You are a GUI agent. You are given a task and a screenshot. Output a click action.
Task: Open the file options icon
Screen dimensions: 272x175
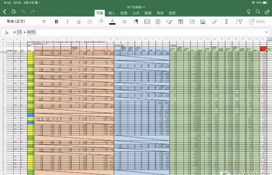[x=14, y=12]
